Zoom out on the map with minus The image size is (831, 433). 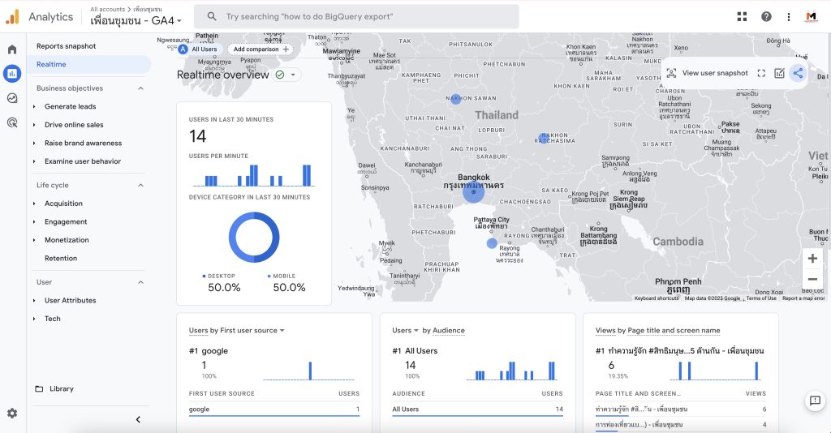pos(812,279)
